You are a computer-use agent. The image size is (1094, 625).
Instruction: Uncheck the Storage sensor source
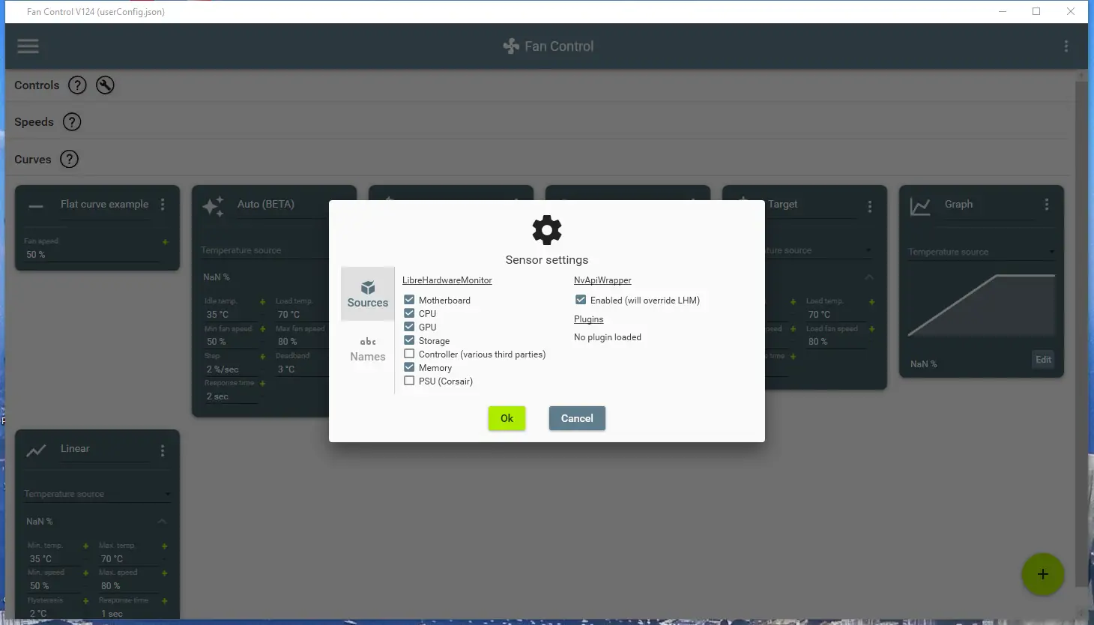point(409,340)
